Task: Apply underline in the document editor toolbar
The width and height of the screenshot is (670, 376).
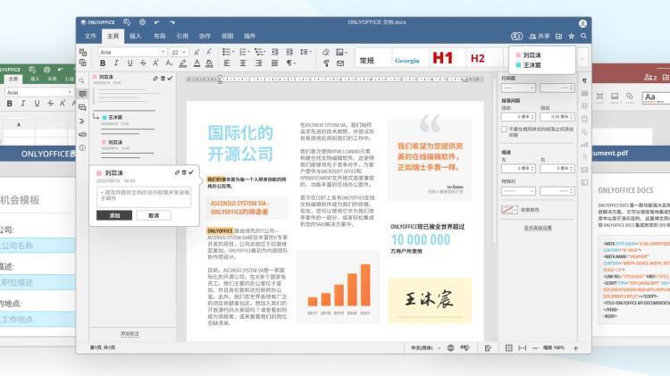Action: tap(130, 63)
